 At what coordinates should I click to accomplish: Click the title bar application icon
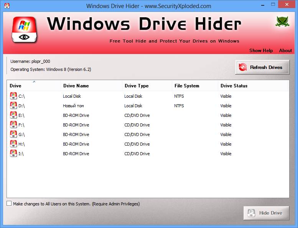pos(7,6)
